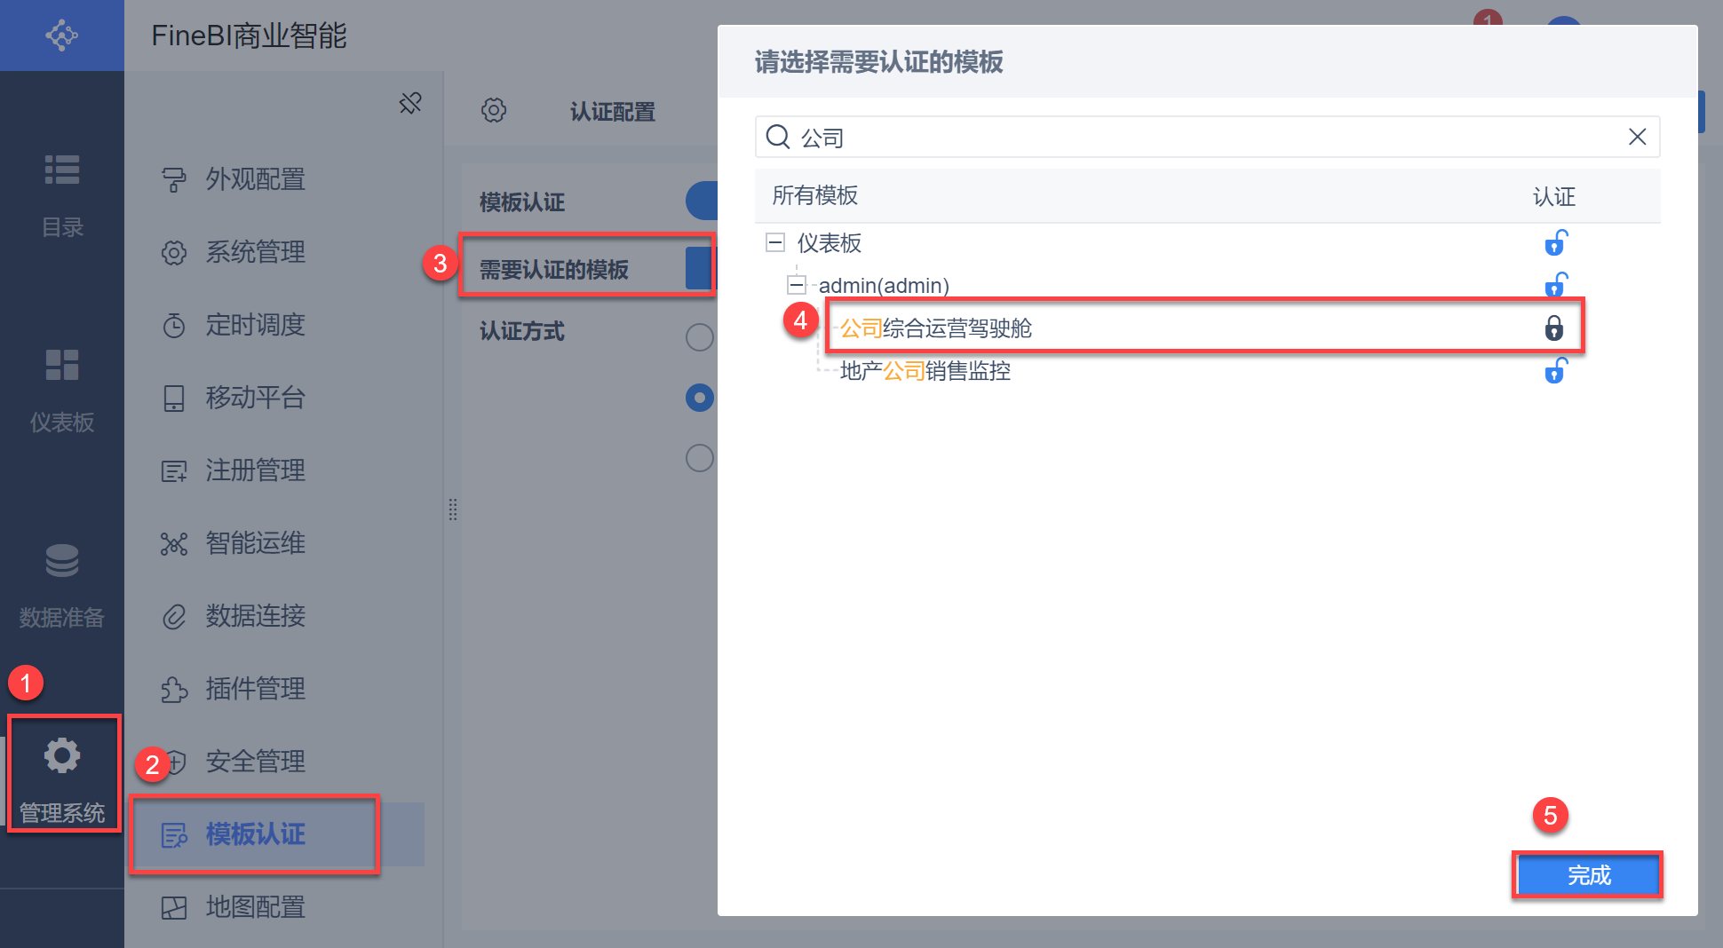
Task: Open the 仪表板 dashboard section
Action: click(x=62, y=391)
